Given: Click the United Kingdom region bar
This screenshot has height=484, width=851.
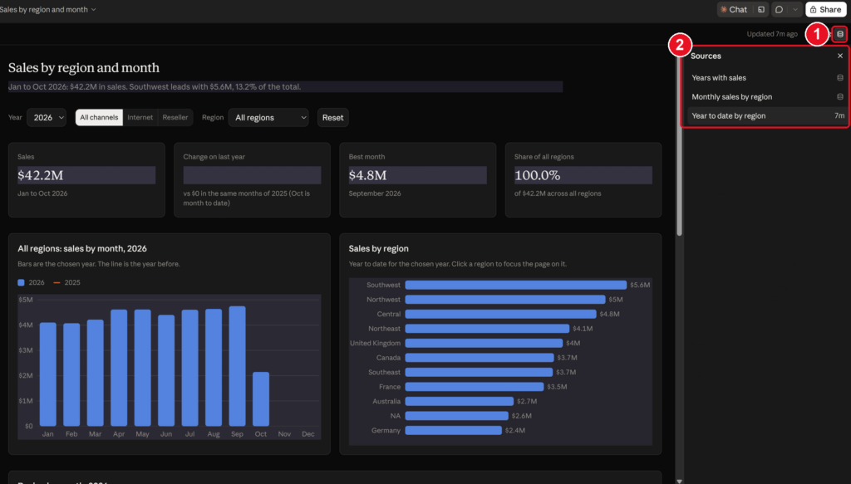Looking at the screenshot, I should tap(485, 343).
